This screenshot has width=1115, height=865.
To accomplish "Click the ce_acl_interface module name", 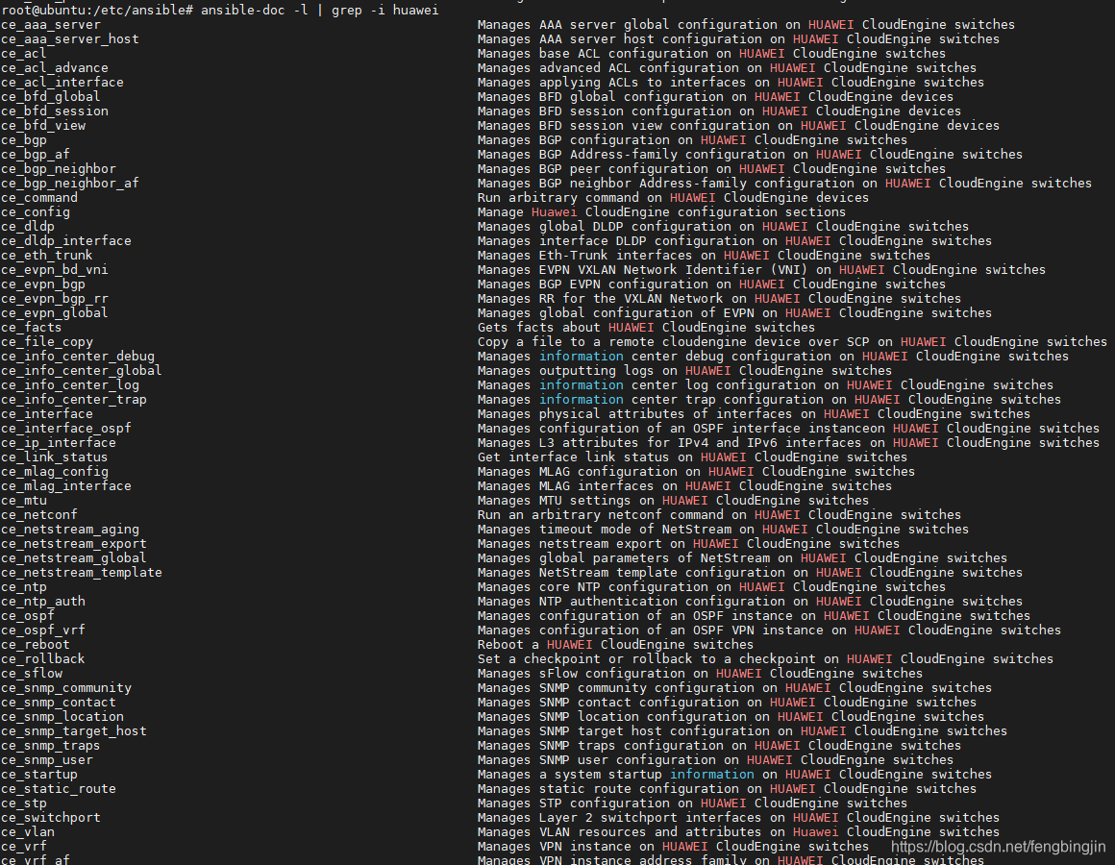I will 62,83.
